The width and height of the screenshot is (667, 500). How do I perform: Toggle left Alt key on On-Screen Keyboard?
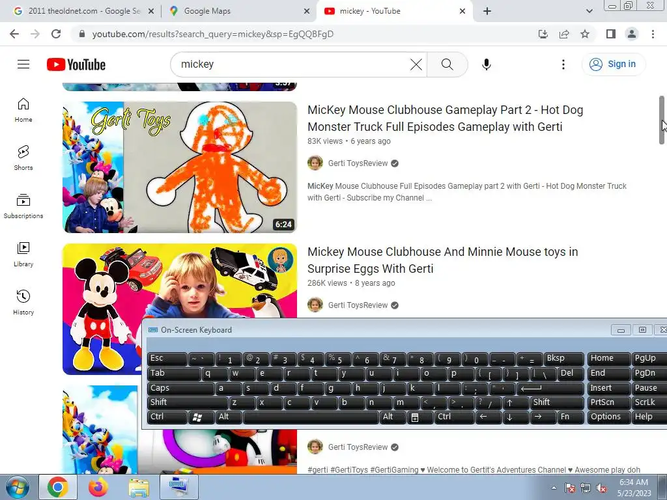(229, 417)
